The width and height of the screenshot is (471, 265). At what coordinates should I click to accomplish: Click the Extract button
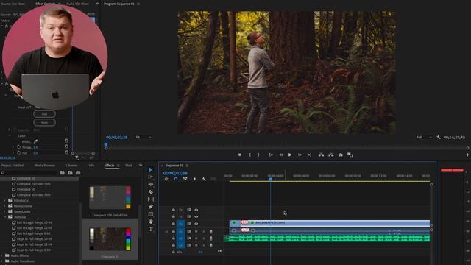point(330,155)
